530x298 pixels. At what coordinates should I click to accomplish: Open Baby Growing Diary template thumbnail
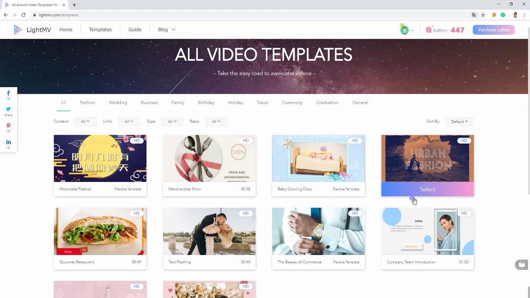coord(318,159)
